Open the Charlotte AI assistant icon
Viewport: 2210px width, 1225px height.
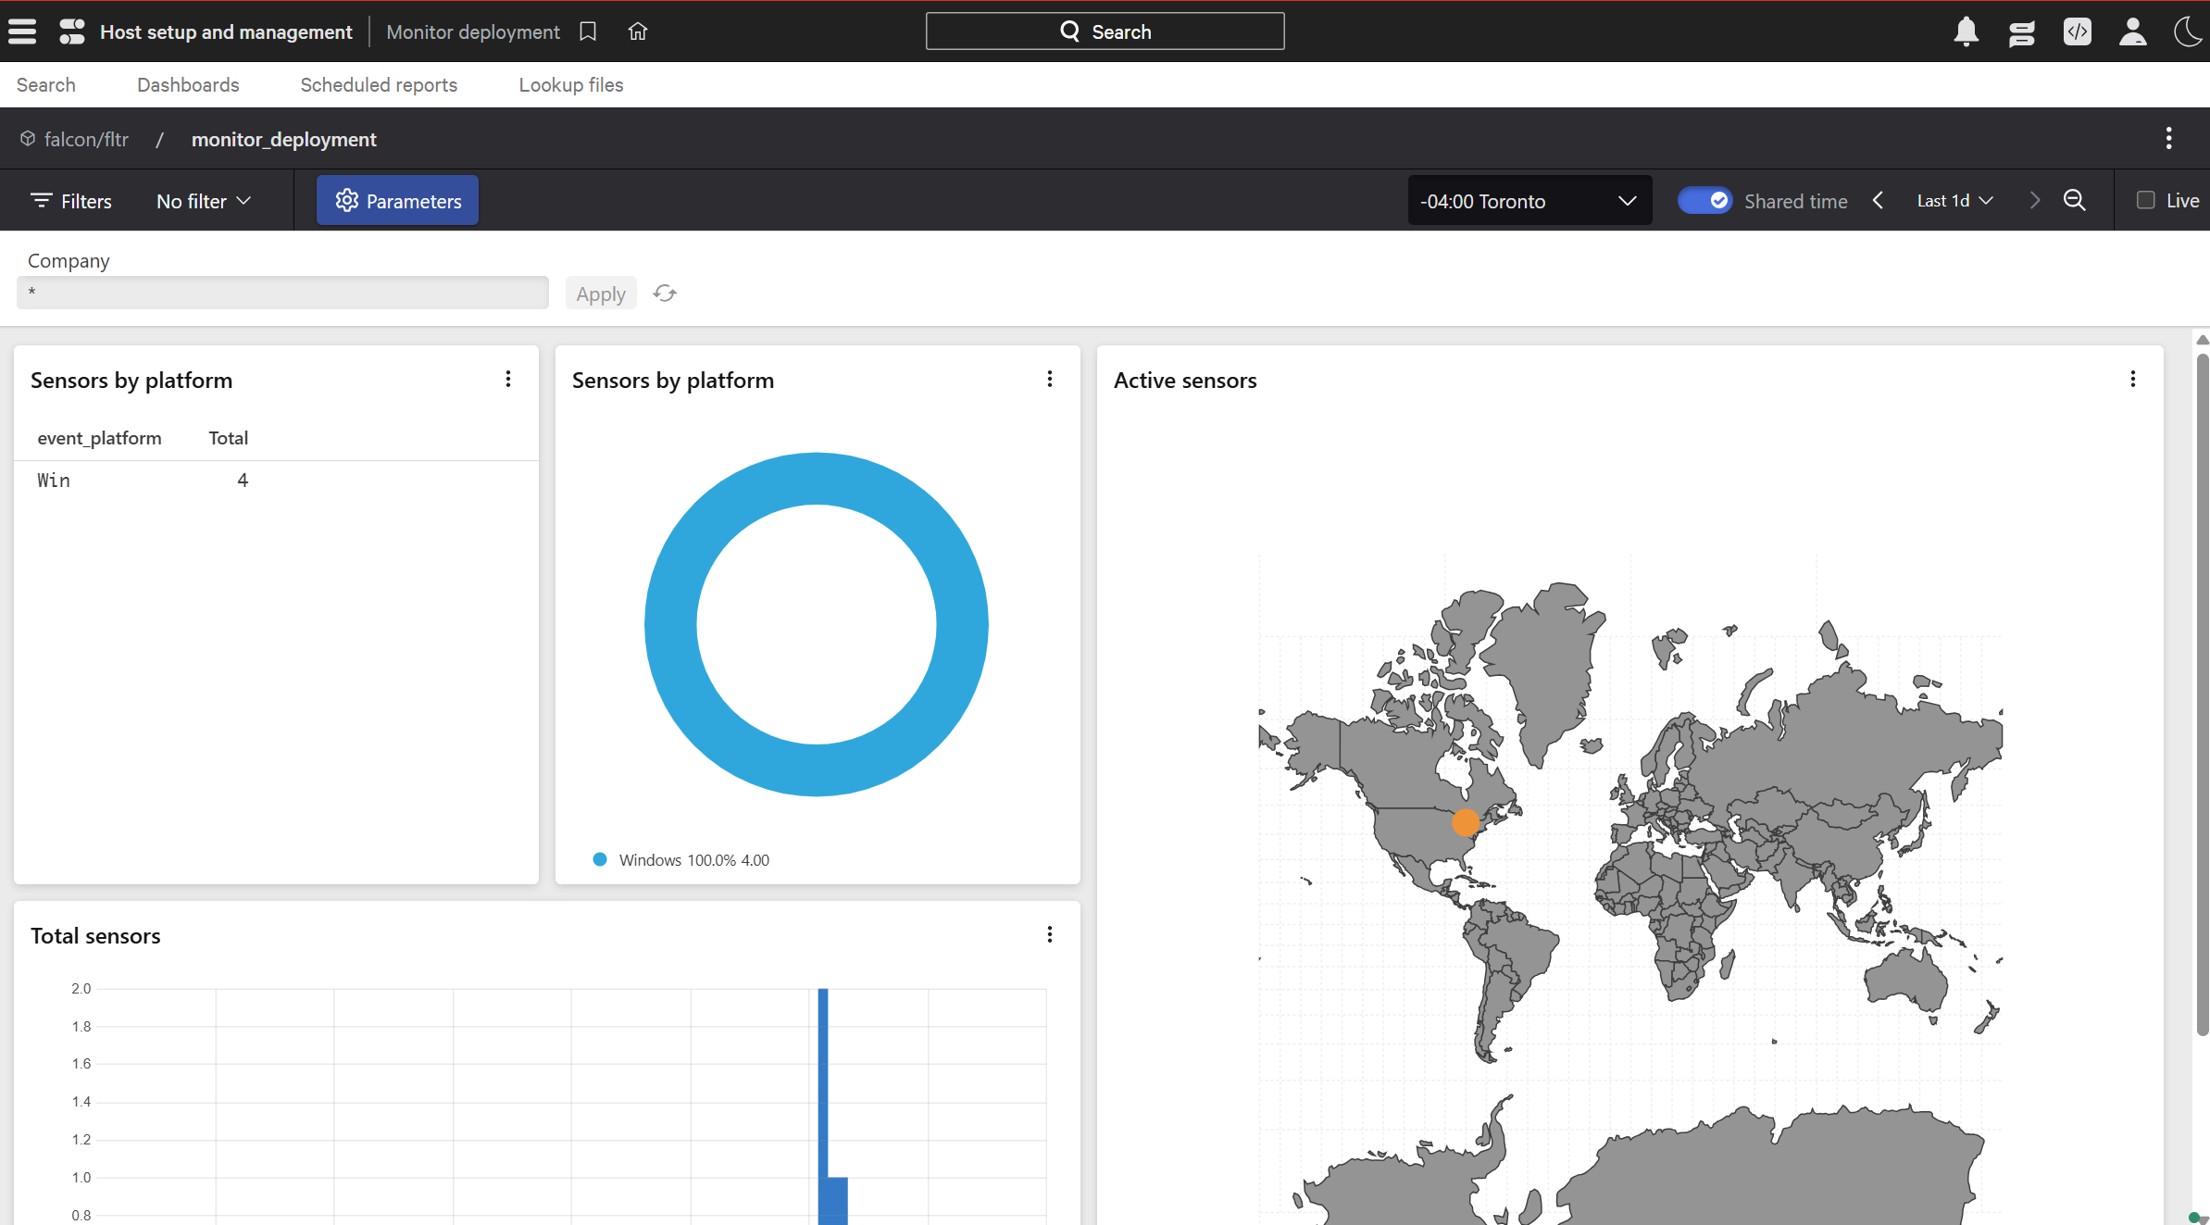(2022, 32)
